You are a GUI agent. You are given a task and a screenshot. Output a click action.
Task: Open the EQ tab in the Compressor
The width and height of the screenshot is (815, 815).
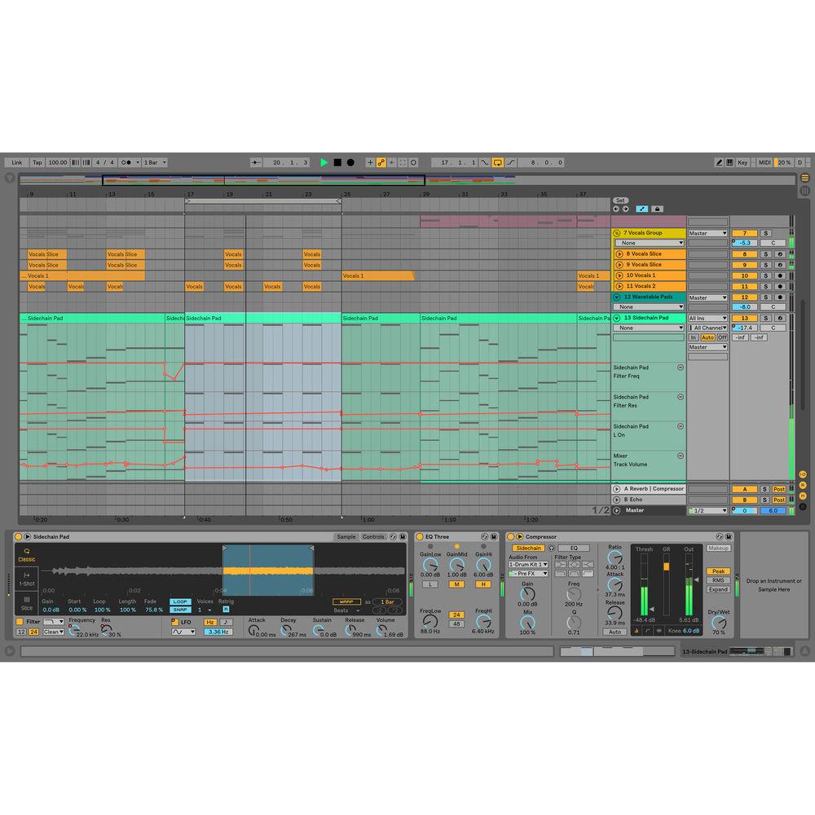574,548
